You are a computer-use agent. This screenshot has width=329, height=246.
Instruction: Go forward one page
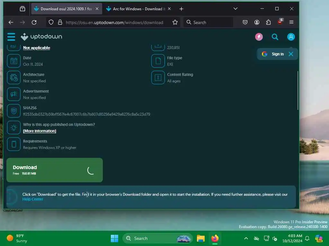pyautogui.click(x=22, y=22)
